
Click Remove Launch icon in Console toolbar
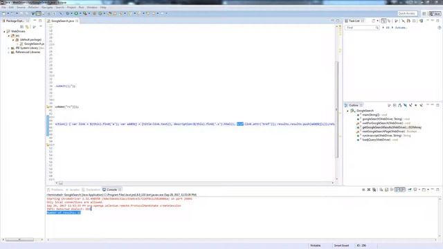coord(369,190)
